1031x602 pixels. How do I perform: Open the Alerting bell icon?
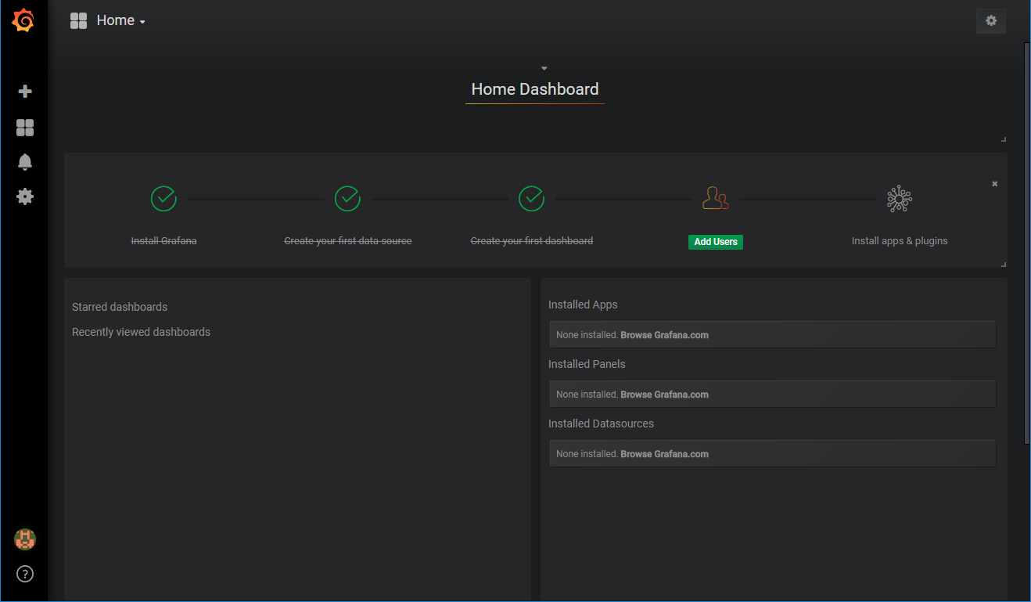click(x=25, y=162)
